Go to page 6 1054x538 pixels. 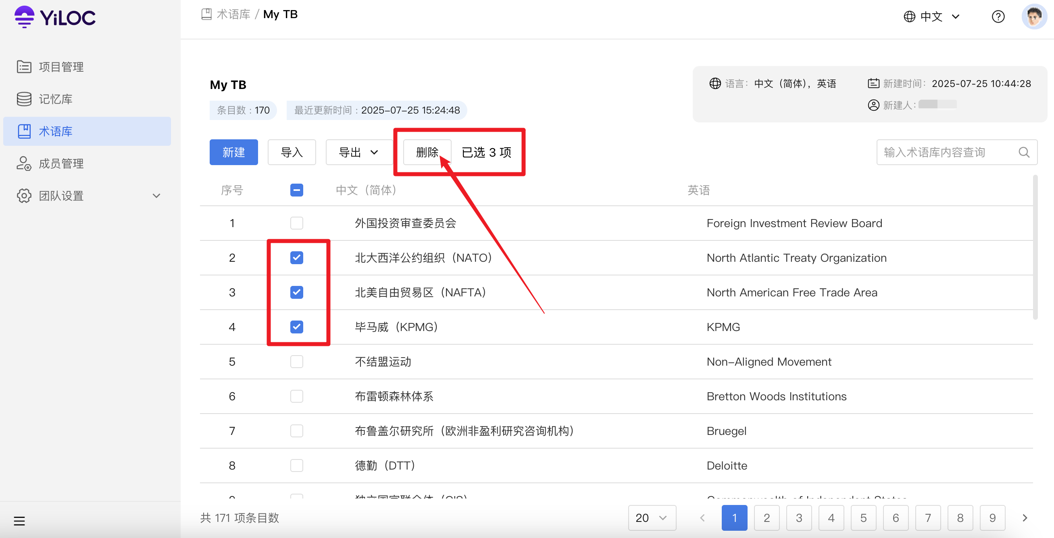pyautogui.click(x=896, y=518)
